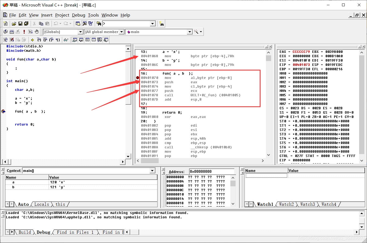This screenshot has width=367, height=243.
Task: Click the Visual C++ title bar app icon
Action: 5,5
